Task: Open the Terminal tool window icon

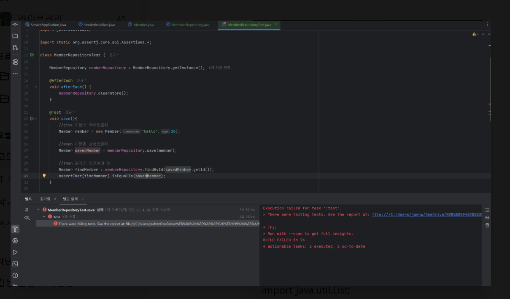Action: (x=15, y=264)
